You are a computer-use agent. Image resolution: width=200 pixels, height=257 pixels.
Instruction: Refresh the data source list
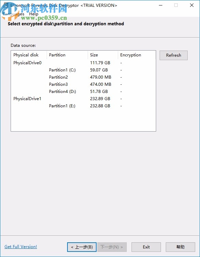coord(173,55)
